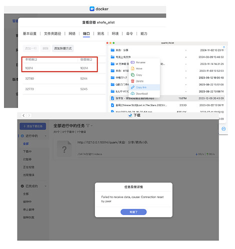The height and width of the screenshot is (249, 235).
Task: Select 已暂停 in the sidebar
Action: 27,159
